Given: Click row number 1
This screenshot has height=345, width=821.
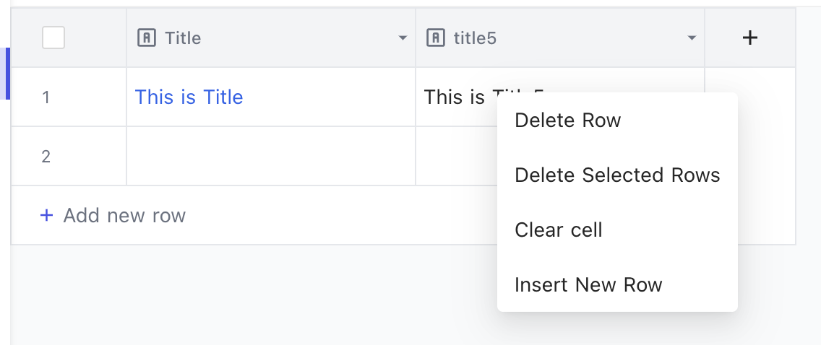Looking at the screenshot, I should click(46, 97).
